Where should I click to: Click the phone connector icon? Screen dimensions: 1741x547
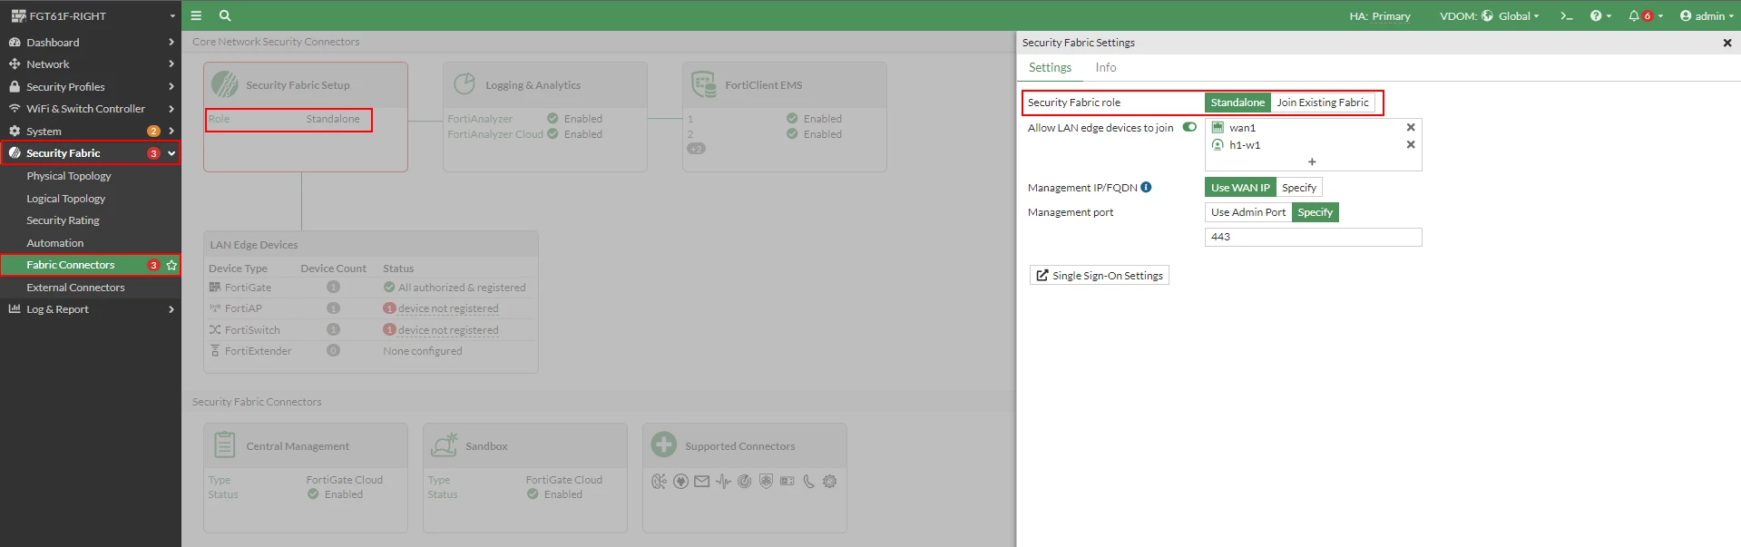(808, 482)
